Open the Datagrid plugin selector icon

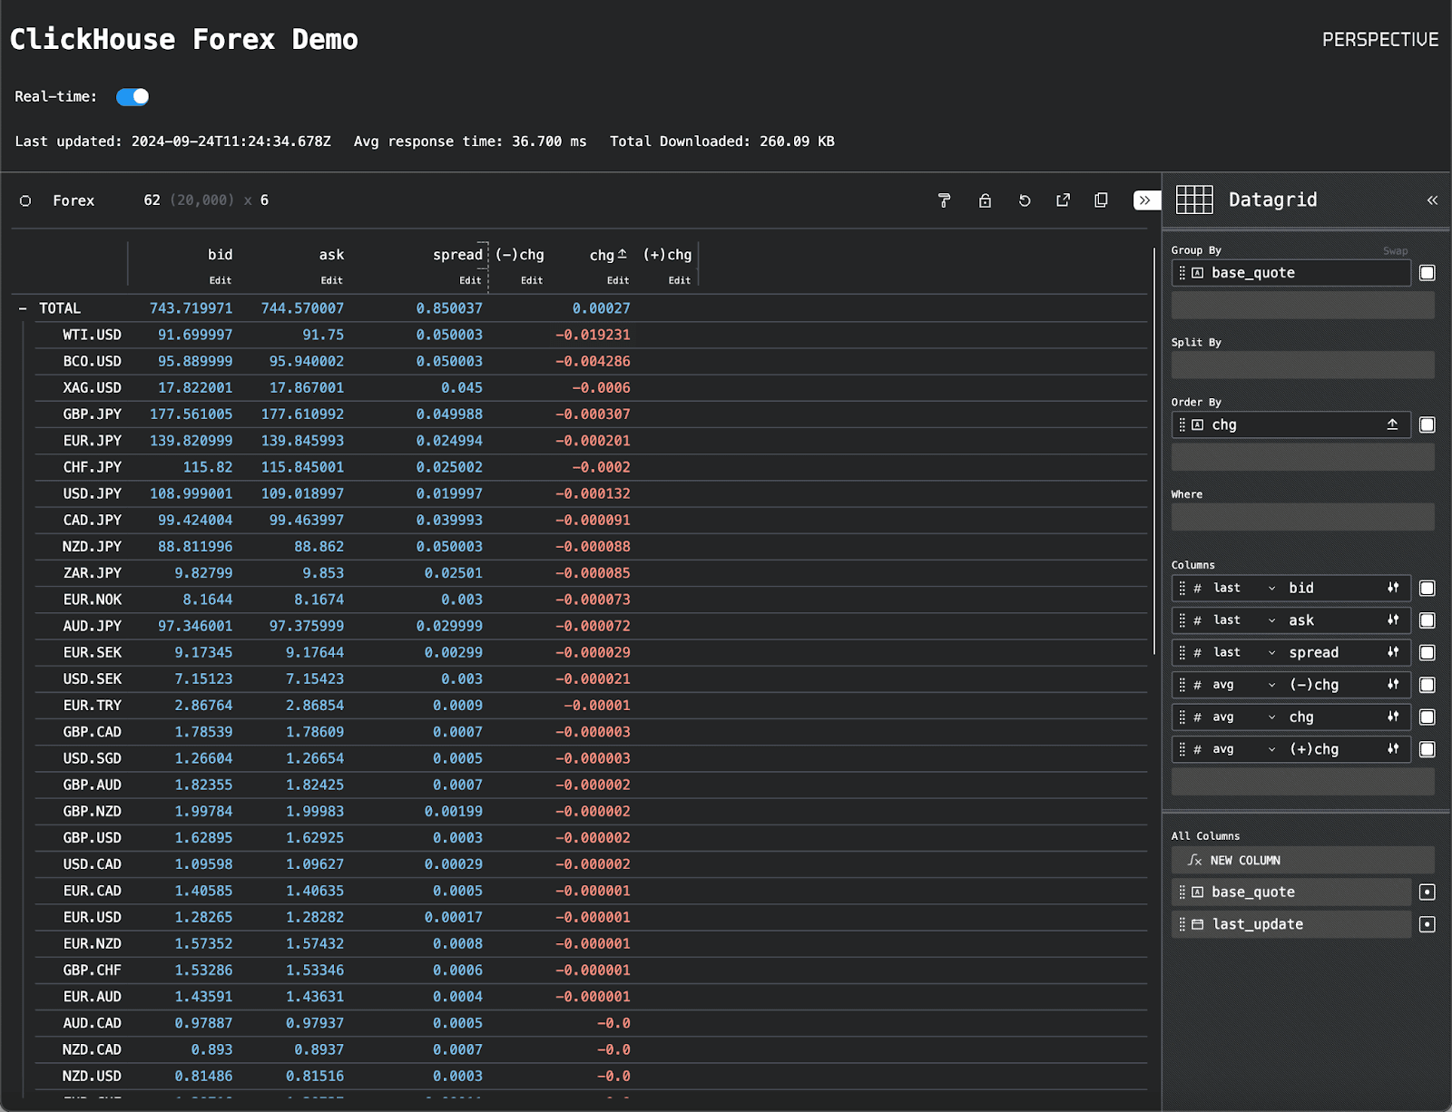(x=1194, y=200)
